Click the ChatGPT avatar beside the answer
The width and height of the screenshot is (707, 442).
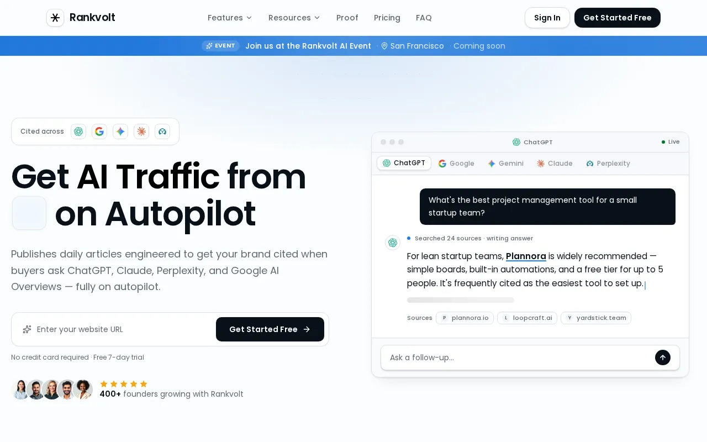[393, 243]
